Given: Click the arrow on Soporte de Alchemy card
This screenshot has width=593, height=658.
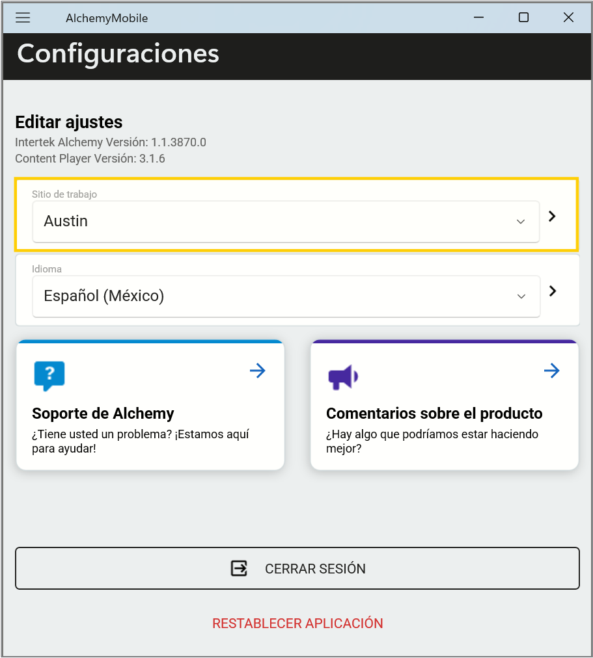Looking at the screenshot, I should click(258, 371).
